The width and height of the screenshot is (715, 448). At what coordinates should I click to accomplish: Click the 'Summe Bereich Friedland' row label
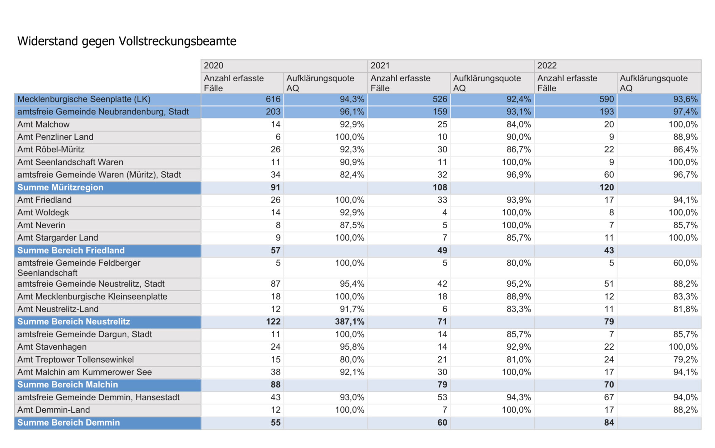tap(71, 251)
